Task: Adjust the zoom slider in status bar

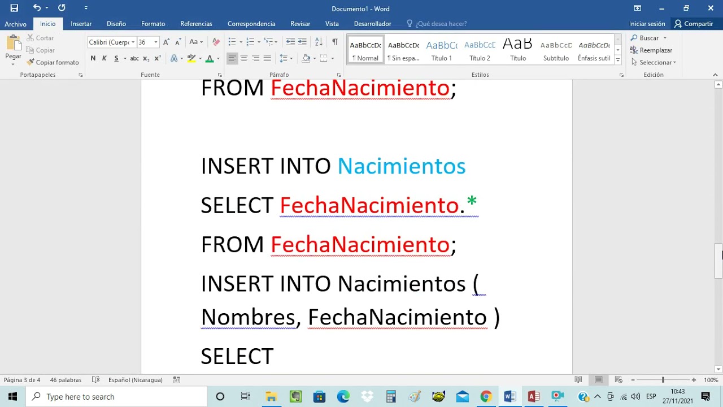Action: click(663, 380)
